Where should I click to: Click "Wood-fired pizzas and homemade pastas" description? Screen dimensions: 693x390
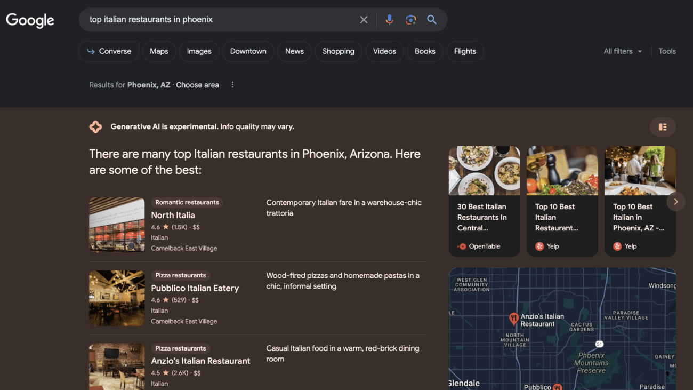click(x=343, y=281)
